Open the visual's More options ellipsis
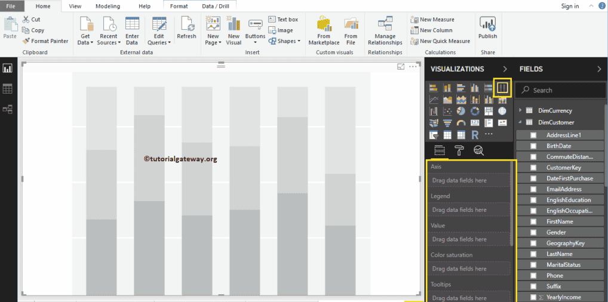This screenshot has height=302, width=608. pyautogui.click(x=413, y=67)
